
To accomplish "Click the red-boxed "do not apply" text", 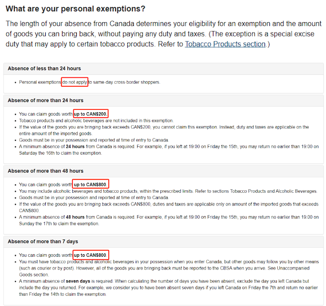I will (x=75, y=82).
